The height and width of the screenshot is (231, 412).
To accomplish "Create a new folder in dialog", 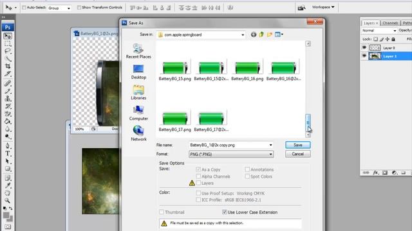I will click(270, 35).
